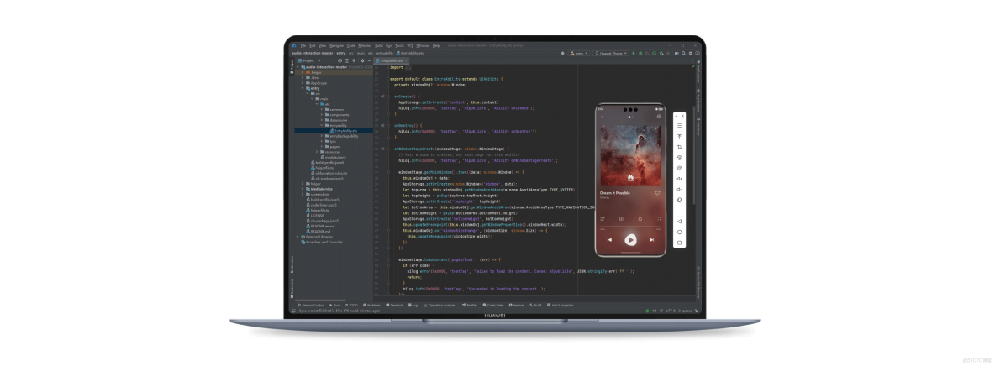Open the Tools menu
This screenshot has width=995, height=366.
click(399, 45)
